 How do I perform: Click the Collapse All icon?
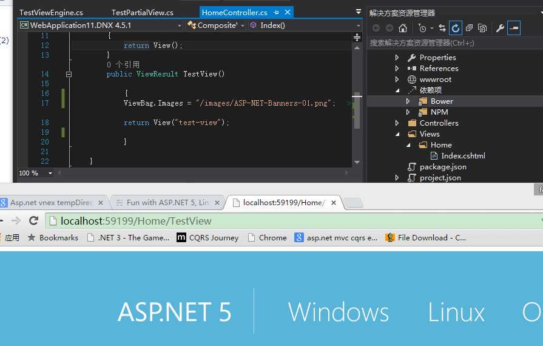click(x=469, y=28)
